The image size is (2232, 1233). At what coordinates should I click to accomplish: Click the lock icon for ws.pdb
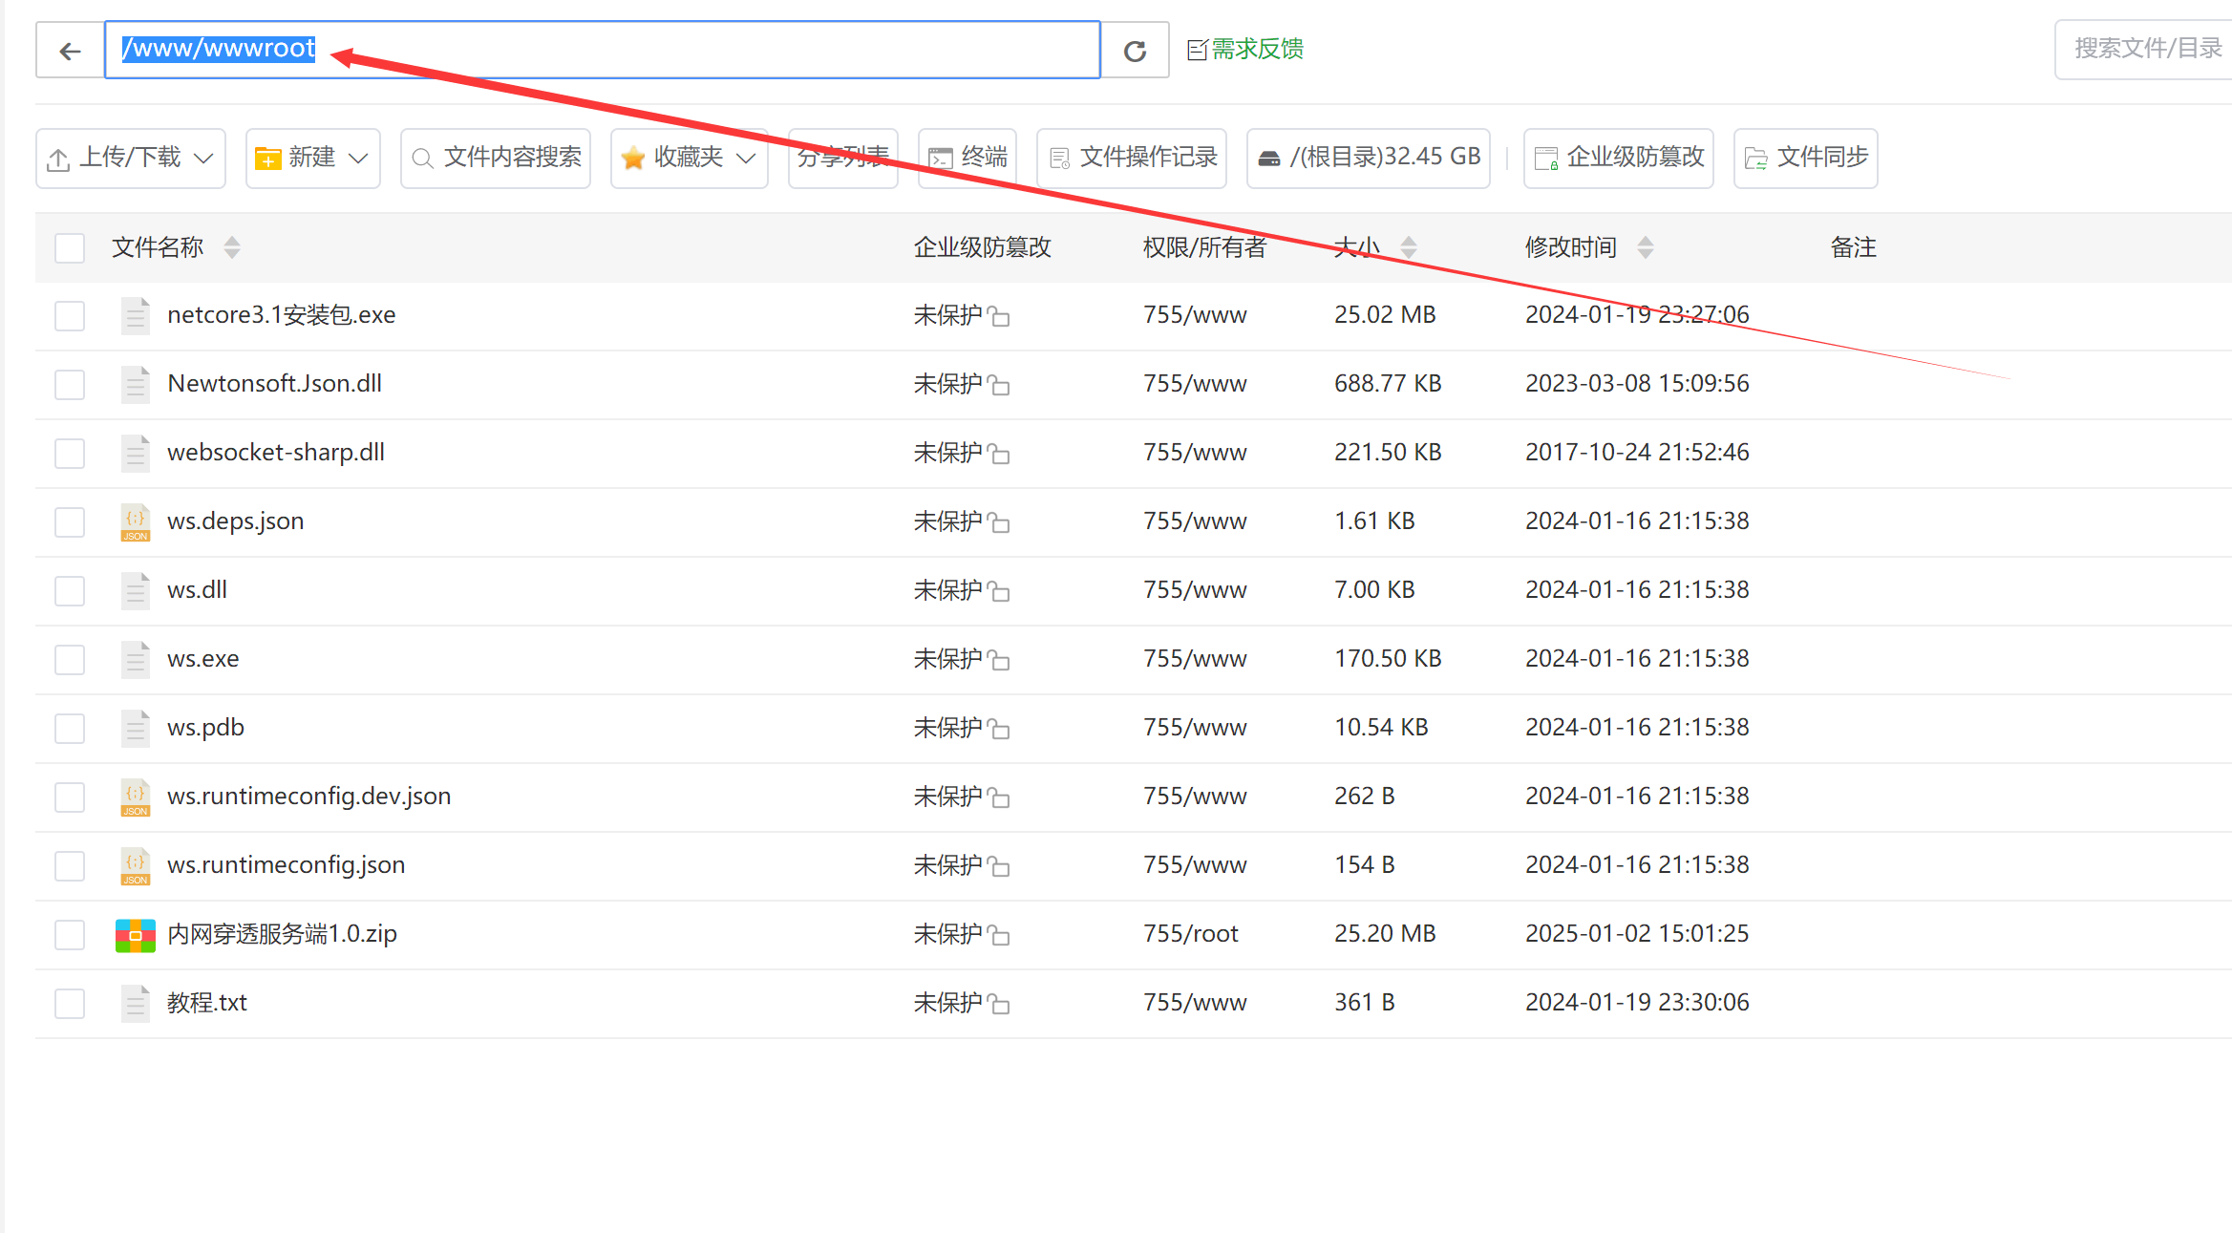point(998,729)
